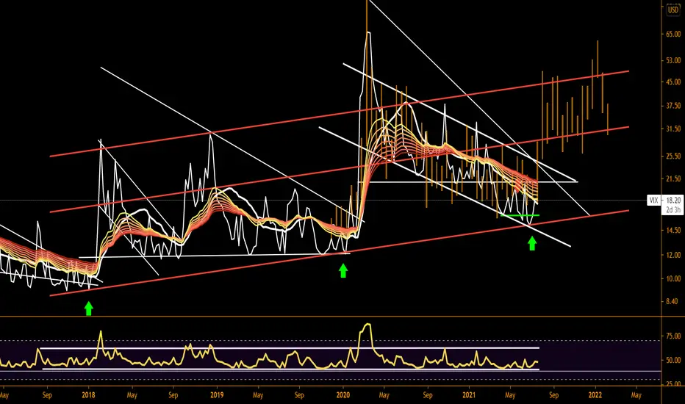Click the 2021 time axis label
This screenshot has height=404, width=685.
pyautogui.click(x=469, y=395)
